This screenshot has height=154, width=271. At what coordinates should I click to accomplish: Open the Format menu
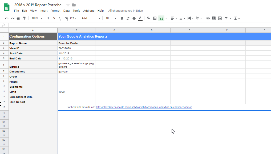(55, 11)
